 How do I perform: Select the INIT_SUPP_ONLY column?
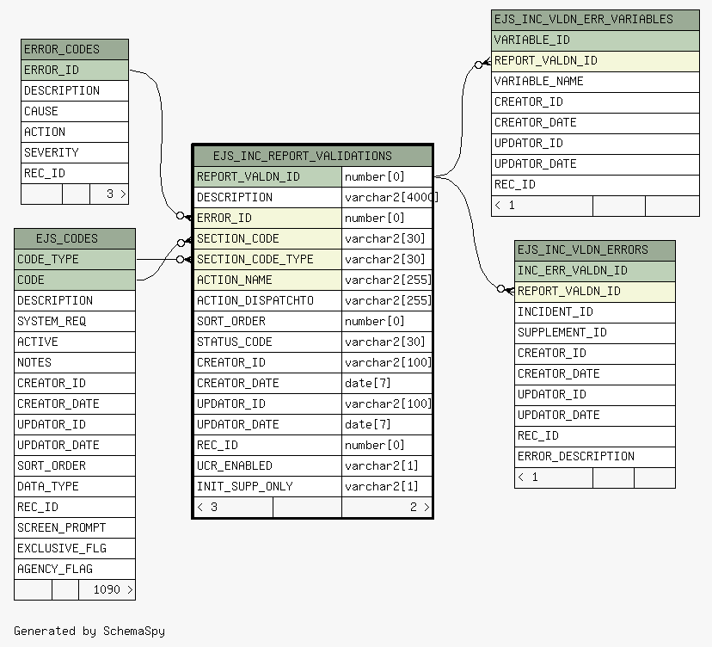pos(267,487)
